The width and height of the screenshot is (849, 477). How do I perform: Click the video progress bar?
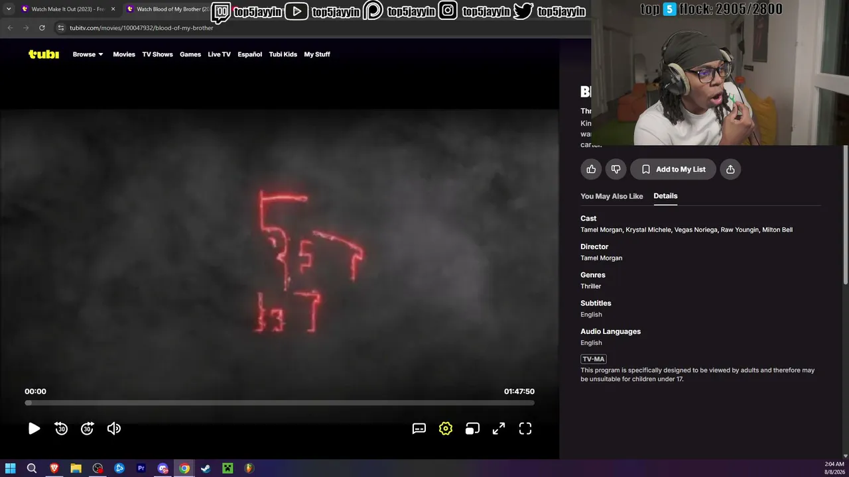279,403
